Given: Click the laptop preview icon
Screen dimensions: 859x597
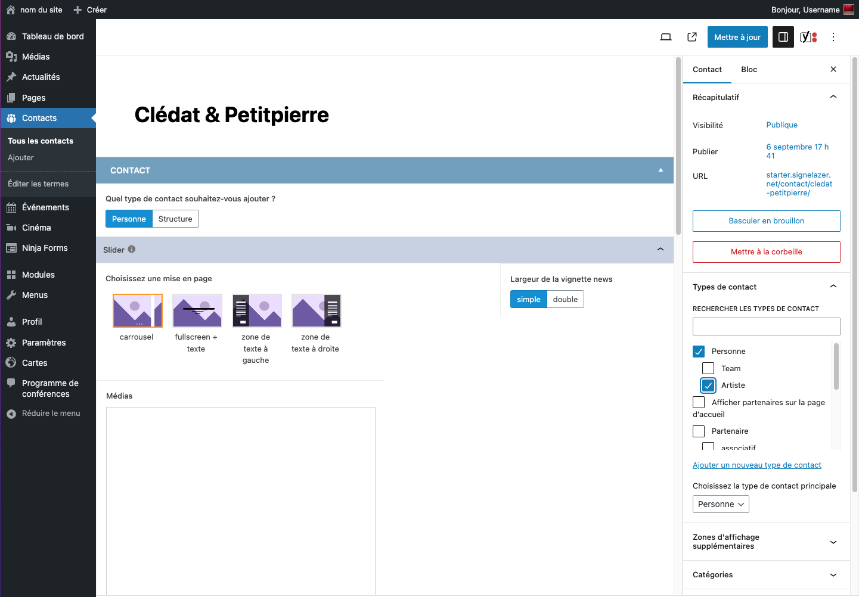Looking at the screenshot, I should click(666, 37).
